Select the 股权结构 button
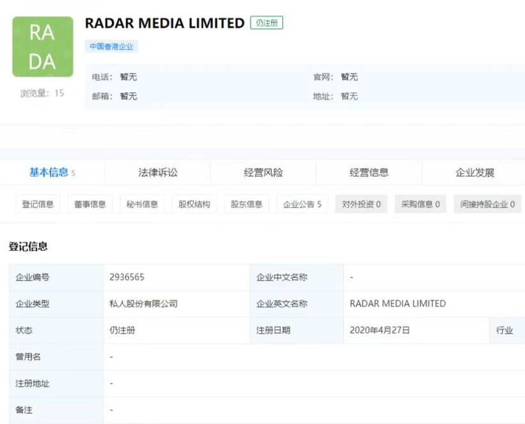525x424 pixels. click(x=194, y=204)
